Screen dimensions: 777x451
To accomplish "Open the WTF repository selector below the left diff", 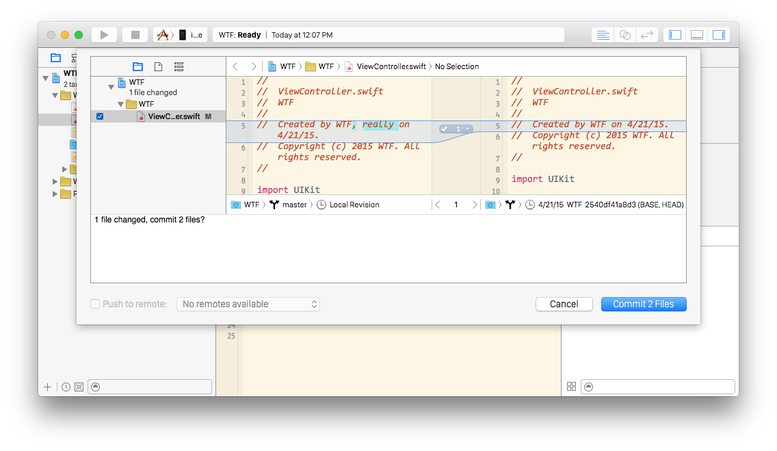I will click(246, 205).
